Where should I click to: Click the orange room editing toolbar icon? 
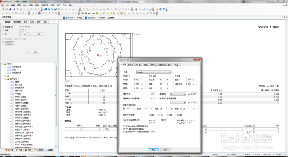[x=83, y=13]
